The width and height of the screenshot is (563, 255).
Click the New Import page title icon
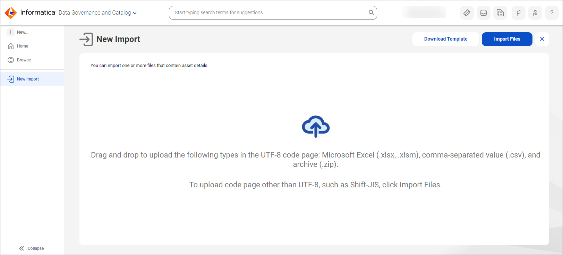click(x=86, y=39)
